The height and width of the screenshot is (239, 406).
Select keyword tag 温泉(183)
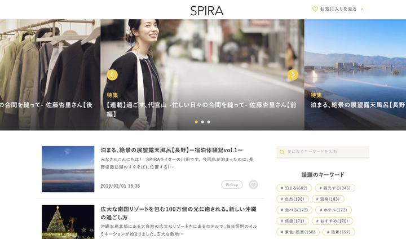pyautogui.click(x=328, y=199)
